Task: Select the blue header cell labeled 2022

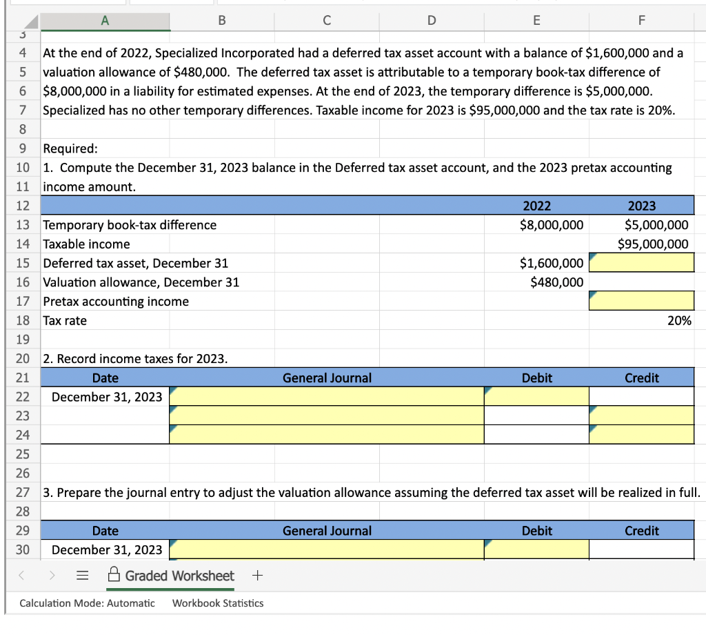Action: pos(536,205)
